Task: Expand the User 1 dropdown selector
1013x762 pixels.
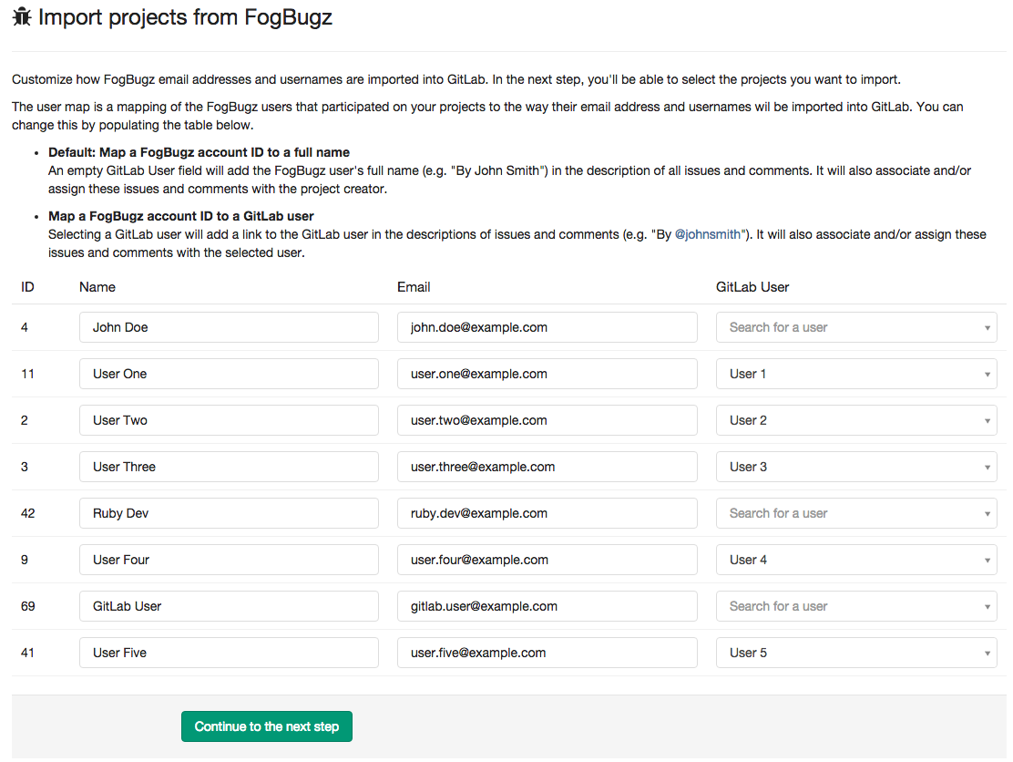Action: [x=855, y=374]
